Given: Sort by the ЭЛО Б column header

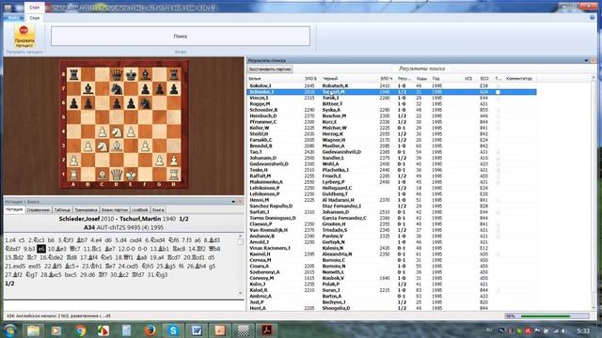Looking at the screenshot, I should coord(310,79).
